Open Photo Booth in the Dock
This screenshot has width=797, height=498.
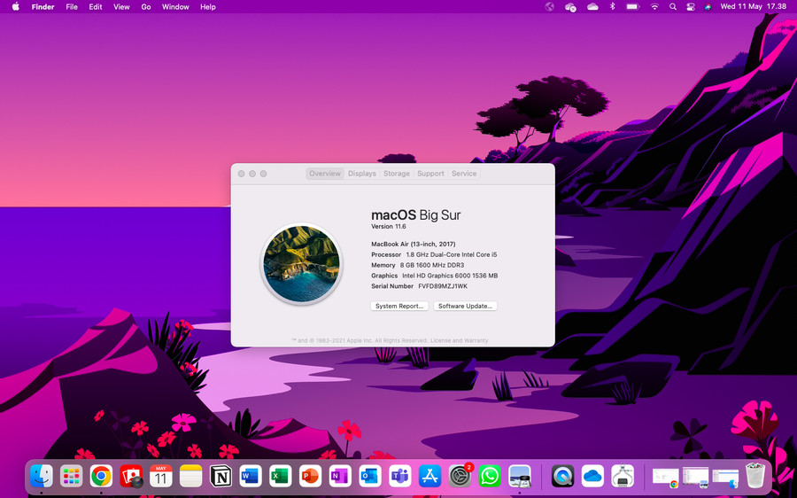[131, 477]
